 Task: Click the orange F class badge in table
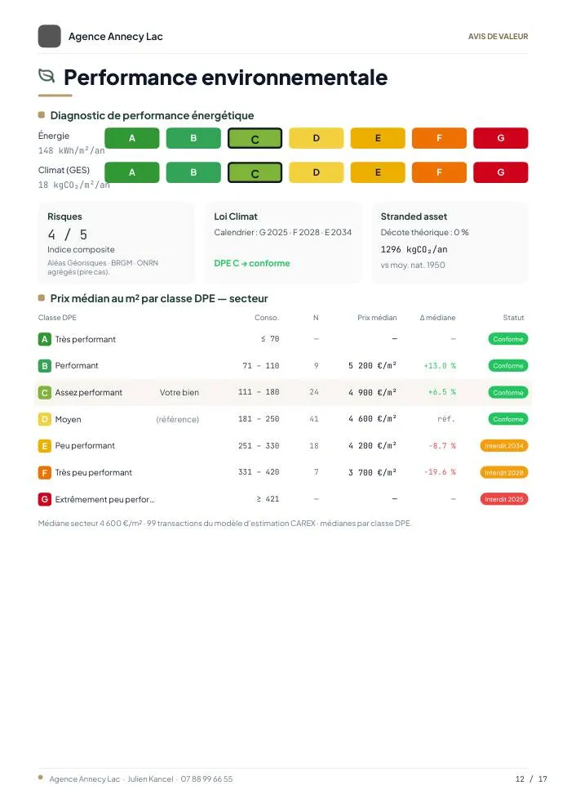45,472
